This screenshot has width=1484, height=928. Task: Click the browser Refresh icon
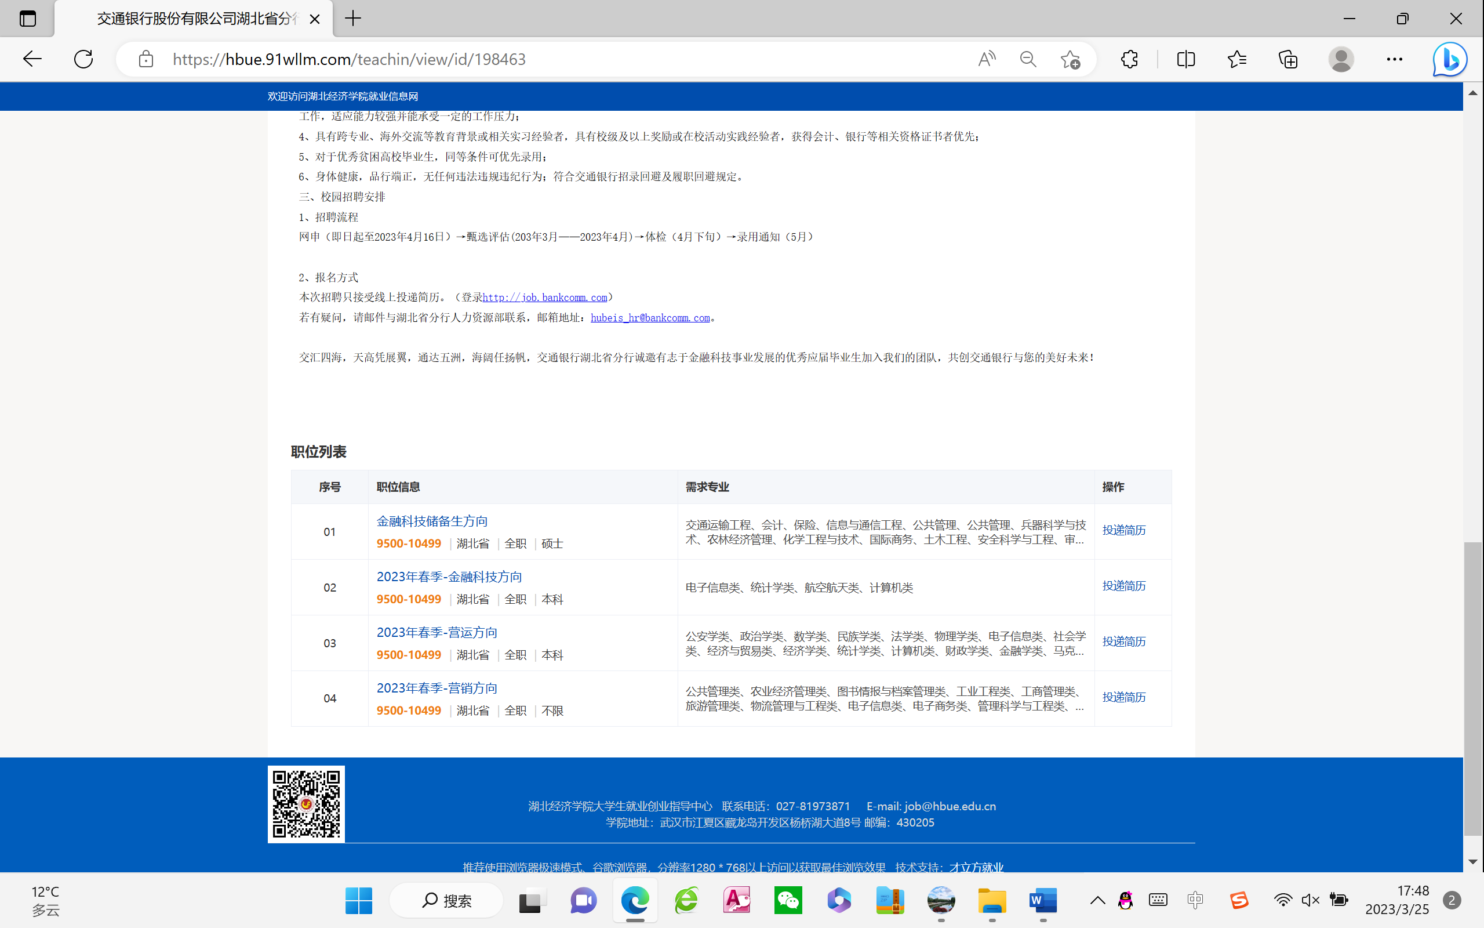pos(83,60)
